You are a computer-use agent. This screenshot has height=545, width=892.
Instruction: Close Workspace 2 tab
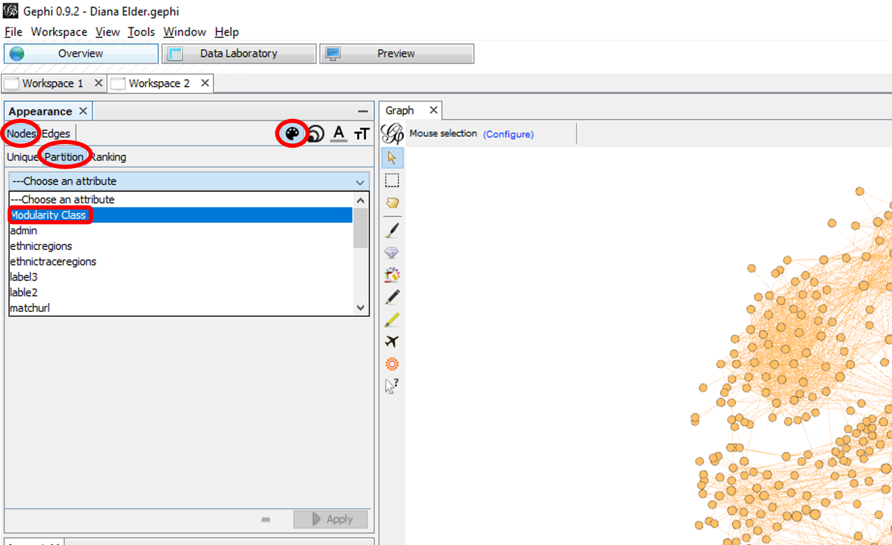(205, 83)
